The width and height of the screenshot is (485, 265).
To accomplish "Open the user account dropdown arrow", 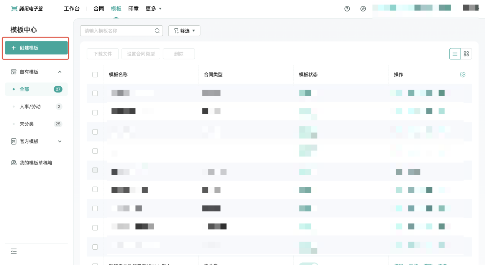I will coord(479,8).
